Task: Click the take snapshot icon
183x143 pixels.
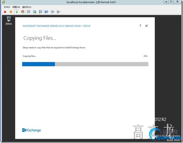Action: [x=29, y=12]
